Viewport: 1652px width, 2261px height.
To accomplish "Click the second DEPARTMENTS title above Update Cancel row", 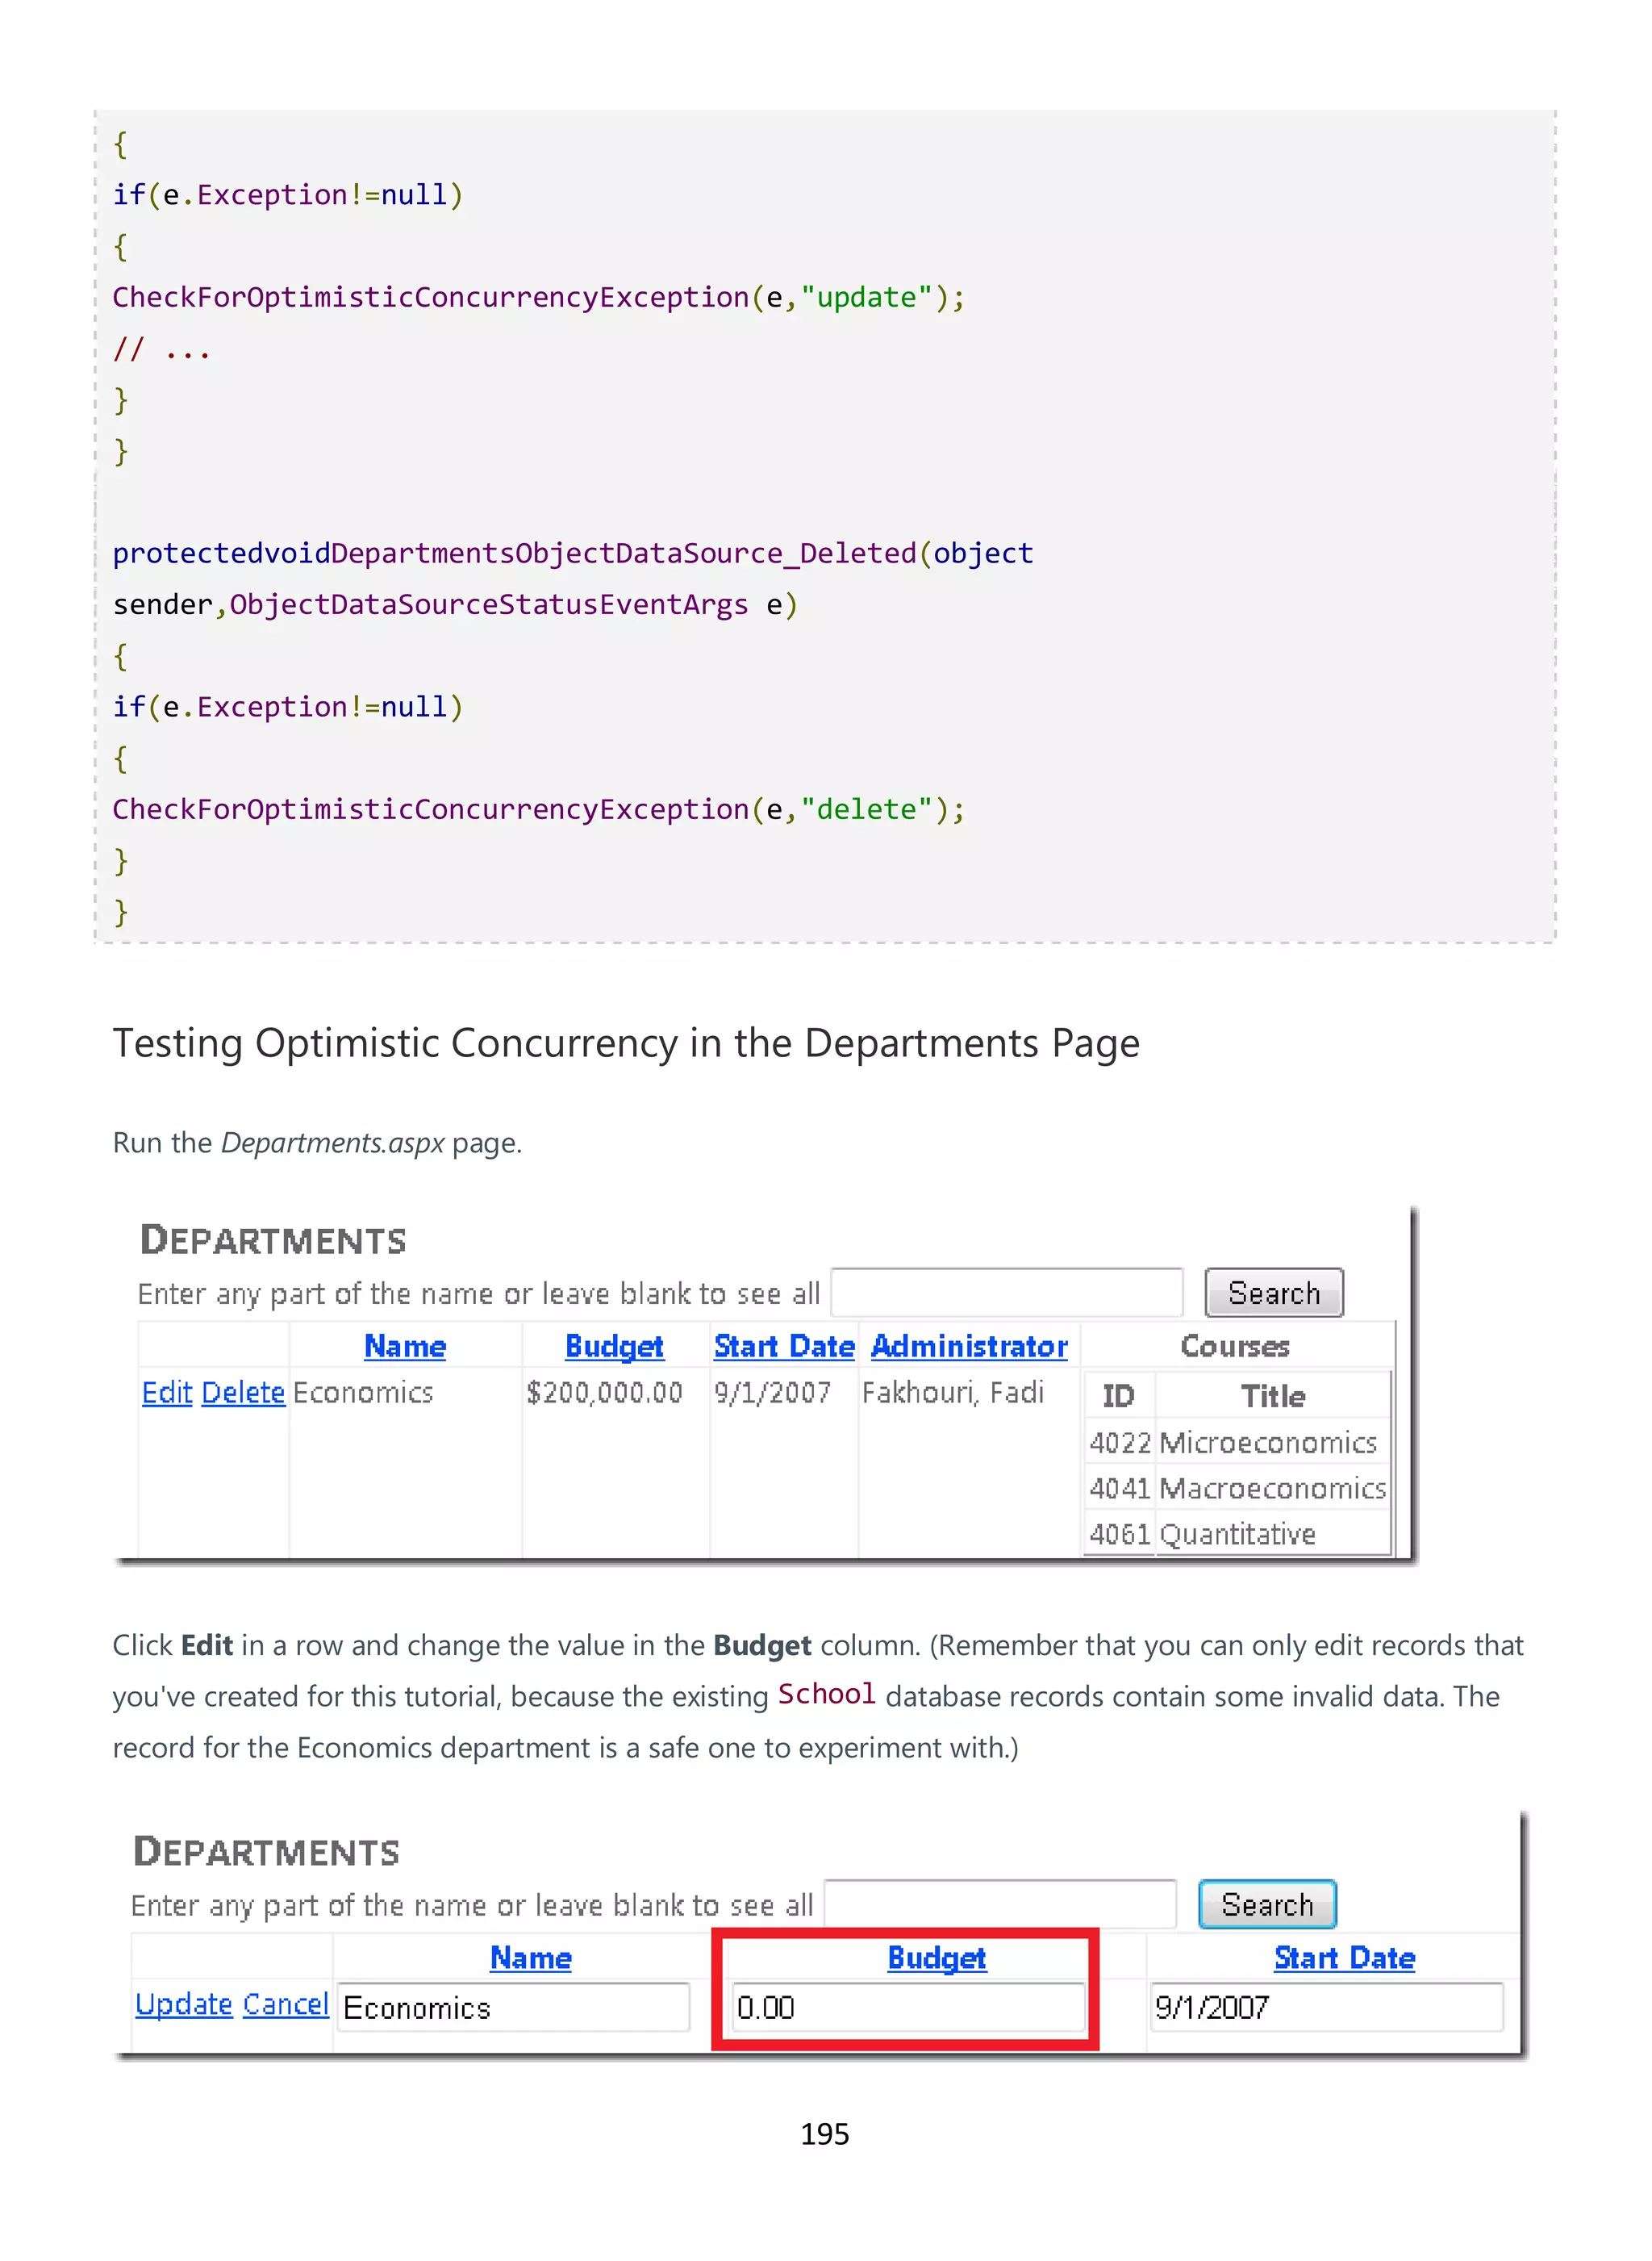I will pyautogui.click(x=266, y=1852).
